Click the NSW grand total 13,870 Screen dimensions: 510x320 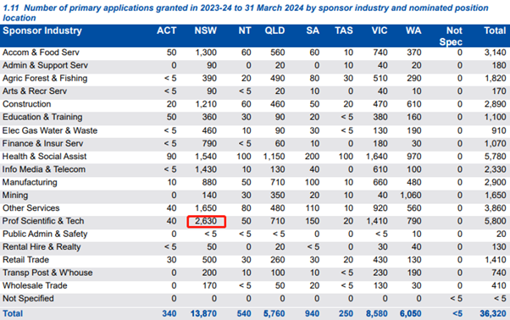[x=203, y=314]
